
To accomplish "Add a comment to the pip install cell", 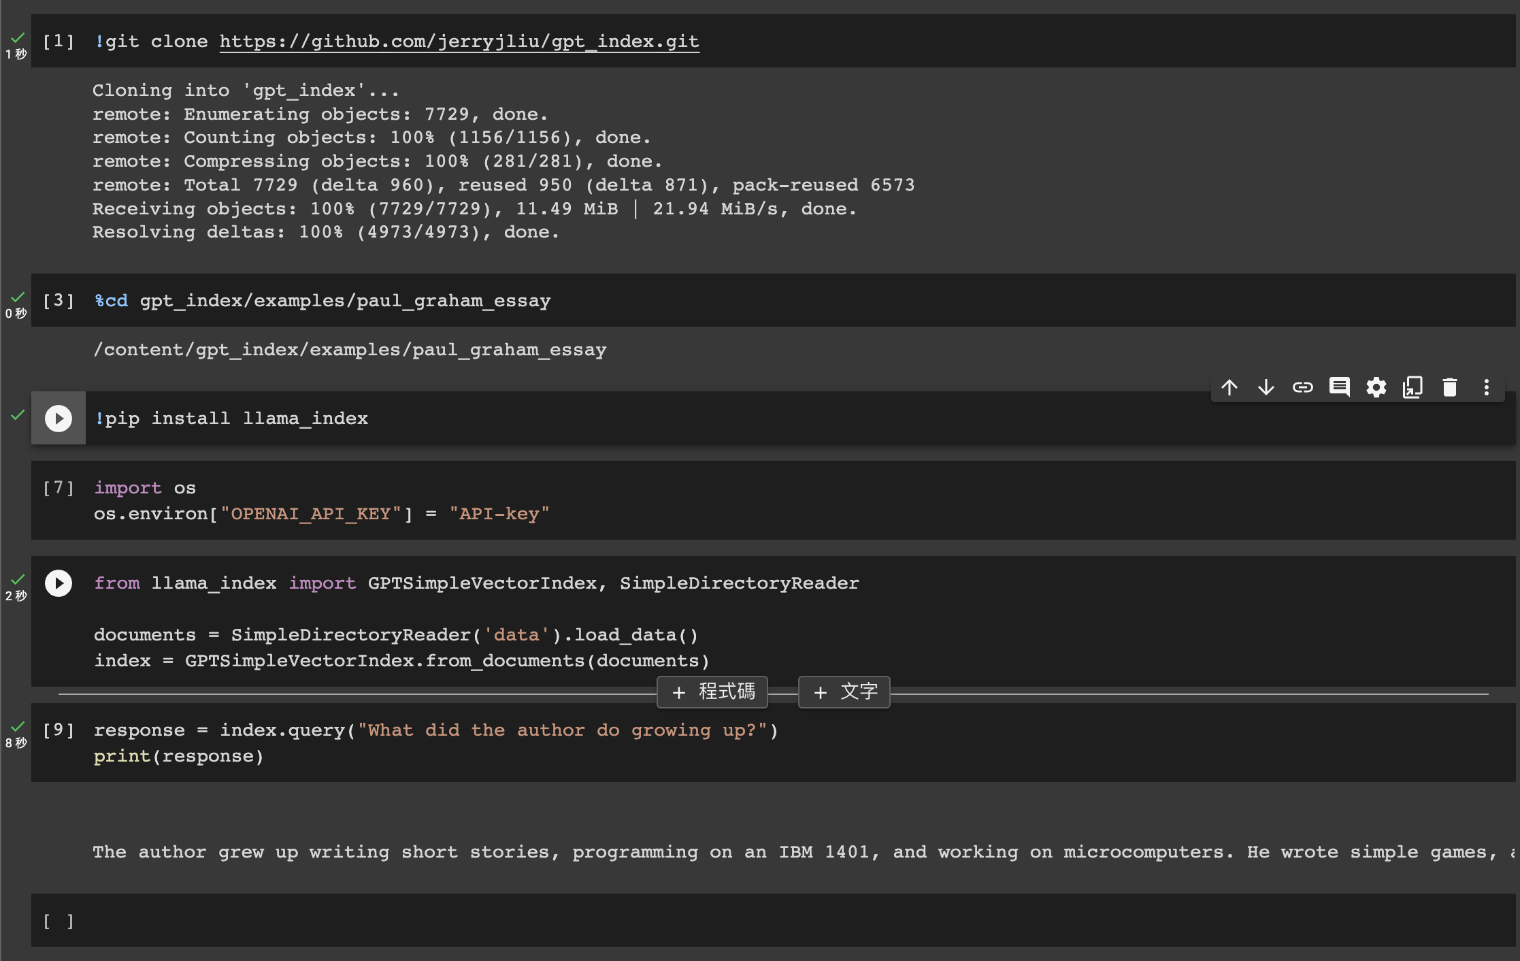I will (1340, 387).
